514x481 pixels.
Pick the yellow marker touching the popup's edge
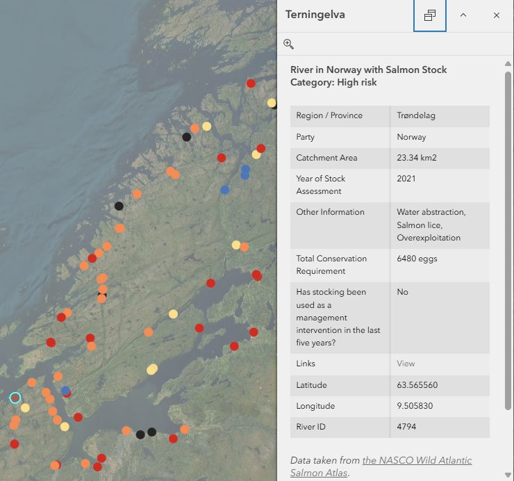pos(272,103)
